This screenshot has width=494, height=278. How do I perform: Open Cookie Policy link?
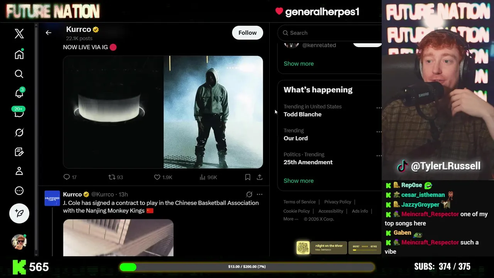pos(296,211)
